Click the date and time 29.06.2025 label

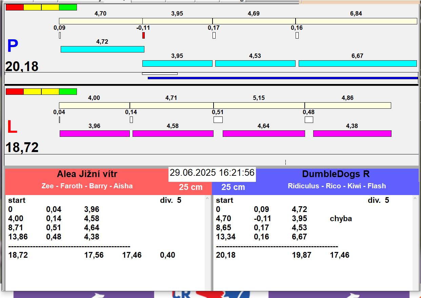coord(212,173)
